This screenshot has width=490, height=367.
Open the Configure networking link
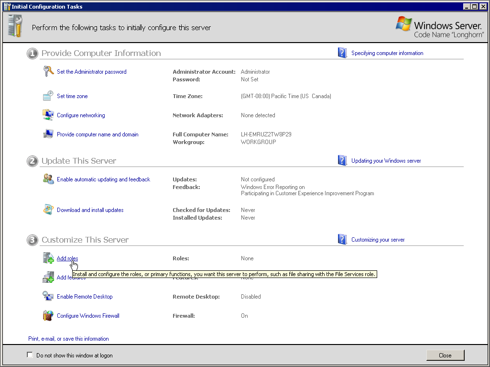81,115
